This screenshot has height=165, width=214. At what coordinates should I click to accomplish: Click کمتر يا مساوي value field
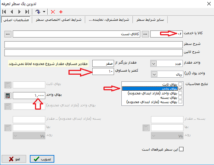click(103, 71)
